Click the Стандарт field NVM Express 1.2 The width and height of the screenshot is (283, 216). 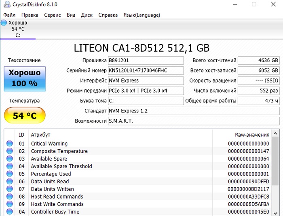point(194,111)
